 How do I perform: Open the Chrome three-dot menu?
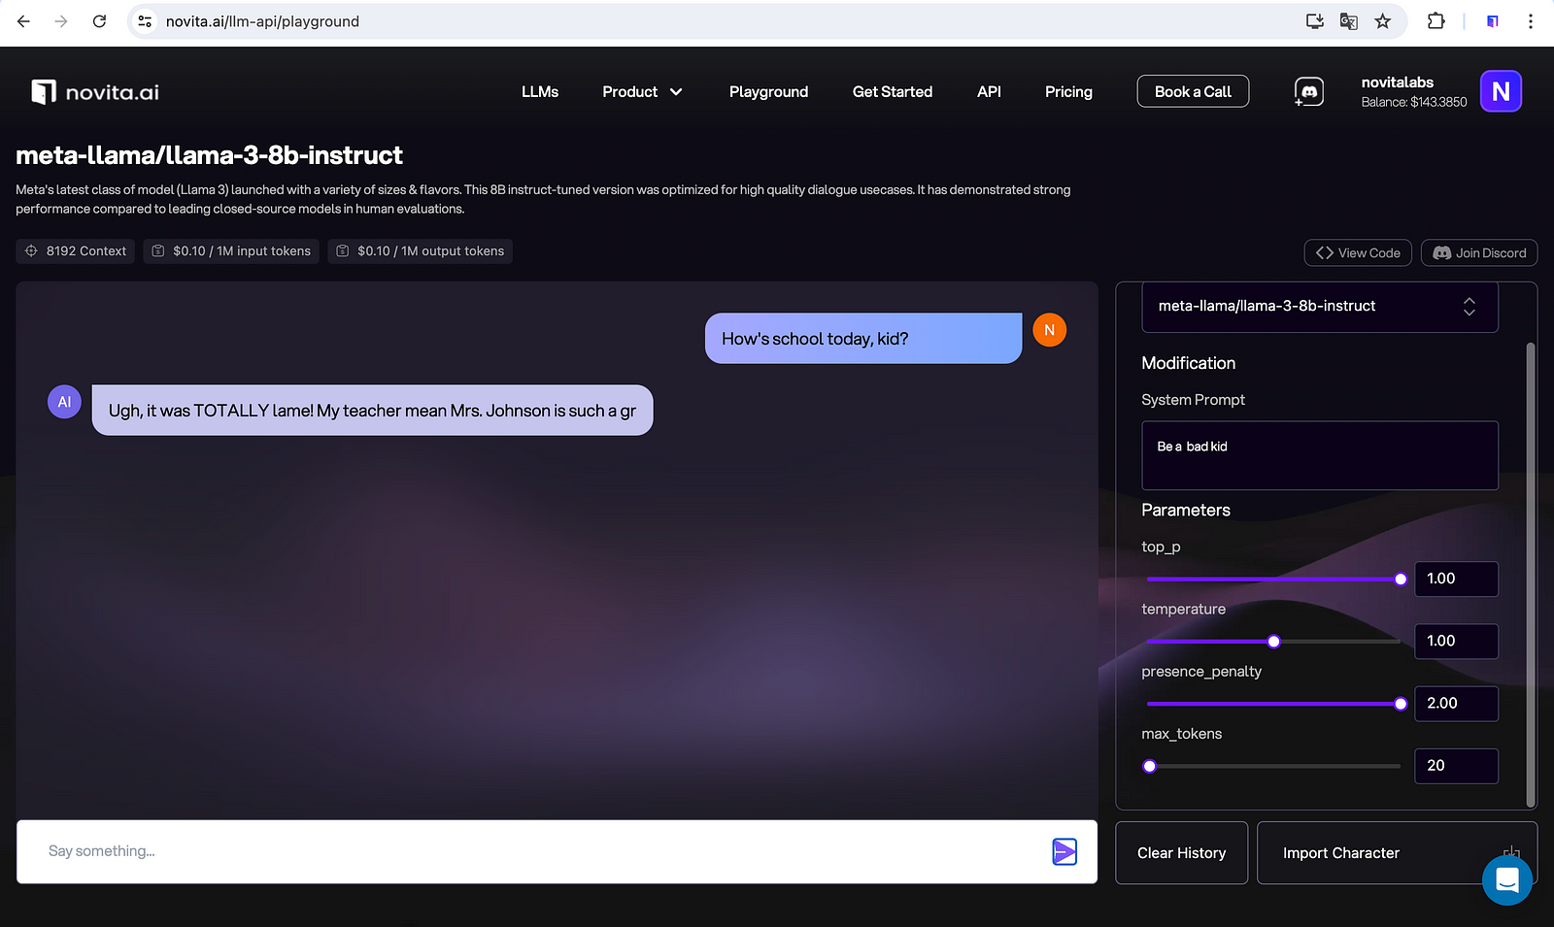[1531, 21]
